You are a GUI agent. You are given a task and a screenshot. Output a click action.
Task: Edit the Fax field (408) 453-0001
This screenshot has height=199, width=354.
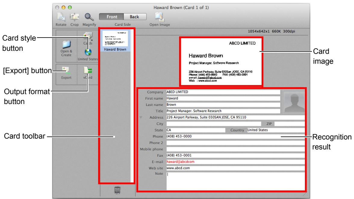[235, 155]
